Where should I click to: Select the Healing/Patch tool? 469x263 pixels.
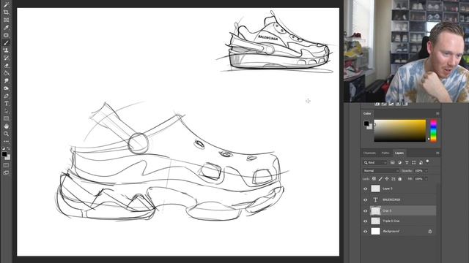(x=6, y=35)
